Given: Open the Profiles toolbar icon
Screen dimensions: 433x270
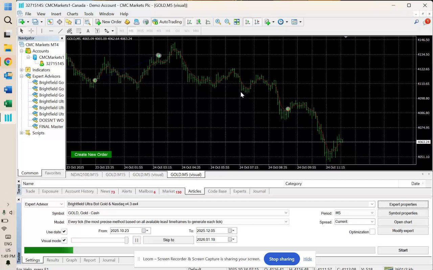Looking at the screenshot, I should point(35,22).
